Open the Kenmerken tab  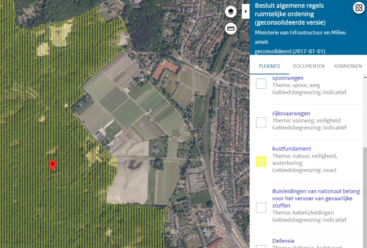348,66
